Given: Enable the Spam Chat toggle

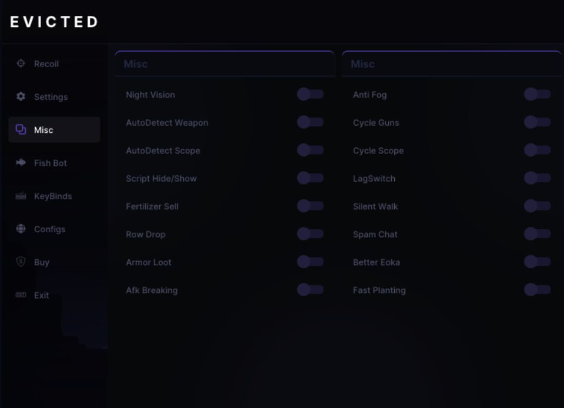Looking at the screenshot, I should (x=537, y=234).
